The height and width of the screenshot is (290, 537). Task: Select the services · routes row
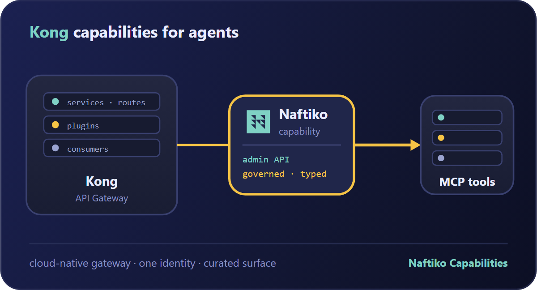pyautogui.click(x=102, y=102)
